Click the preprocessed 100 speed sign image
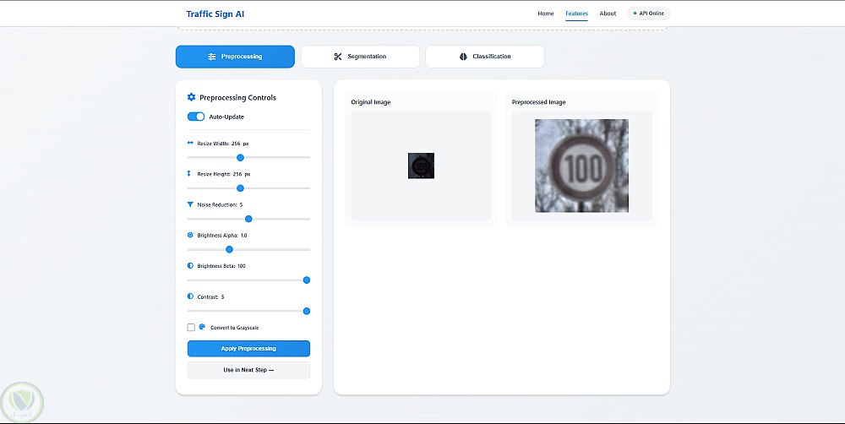This screenshot has width=845, height=424. [581, 166]
